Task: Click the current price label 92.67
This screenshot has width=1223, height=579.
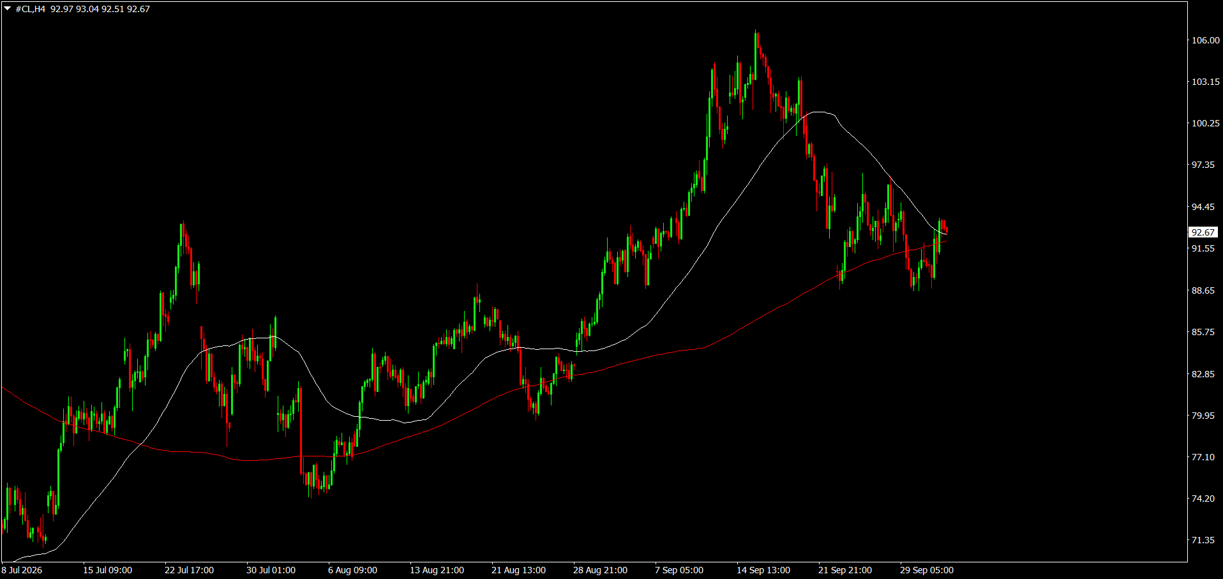Action: [1203, 232]
